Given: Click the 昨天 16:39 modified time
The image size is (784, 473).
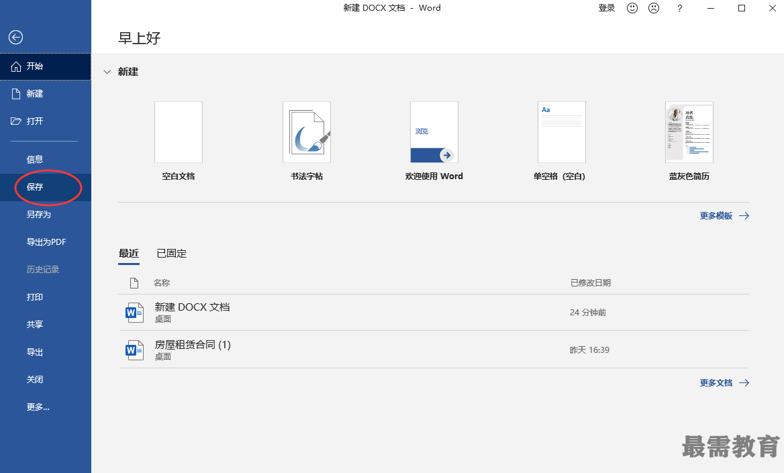Looking at the screenshot, I should coord(589,350).
